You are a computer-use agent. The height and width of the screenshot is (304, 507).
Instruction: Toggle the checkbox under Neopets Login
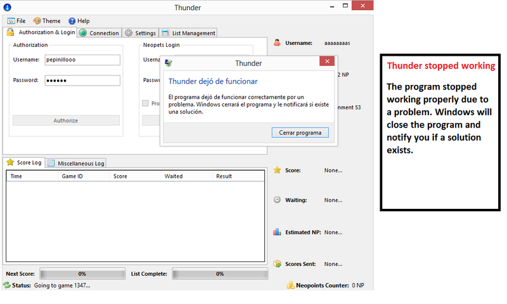click(146, 103)
